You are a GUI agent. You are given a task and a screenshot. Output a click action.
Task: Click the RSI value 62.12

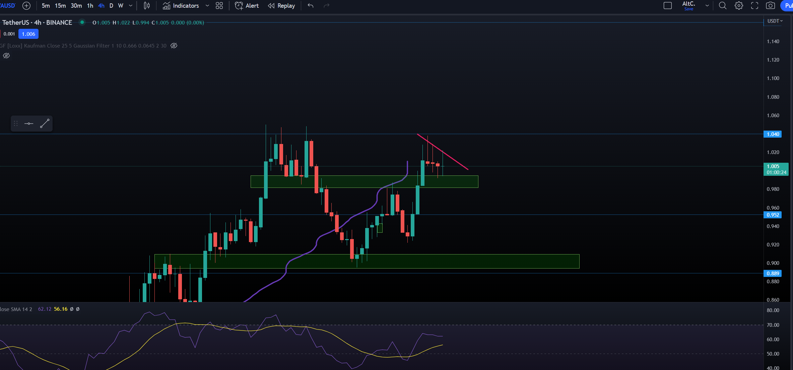coord(45,309)
